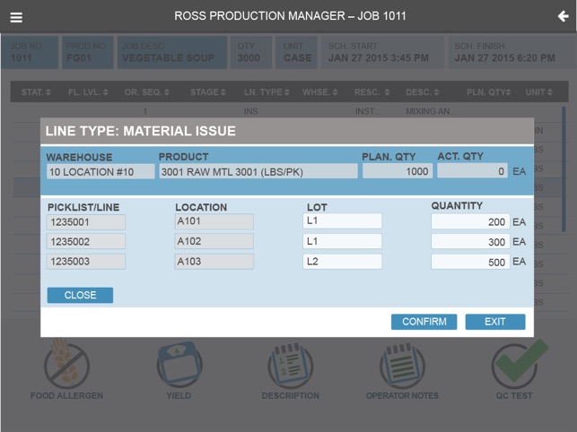
Task: Select picklist line 1235003 field
Action: 86,262
